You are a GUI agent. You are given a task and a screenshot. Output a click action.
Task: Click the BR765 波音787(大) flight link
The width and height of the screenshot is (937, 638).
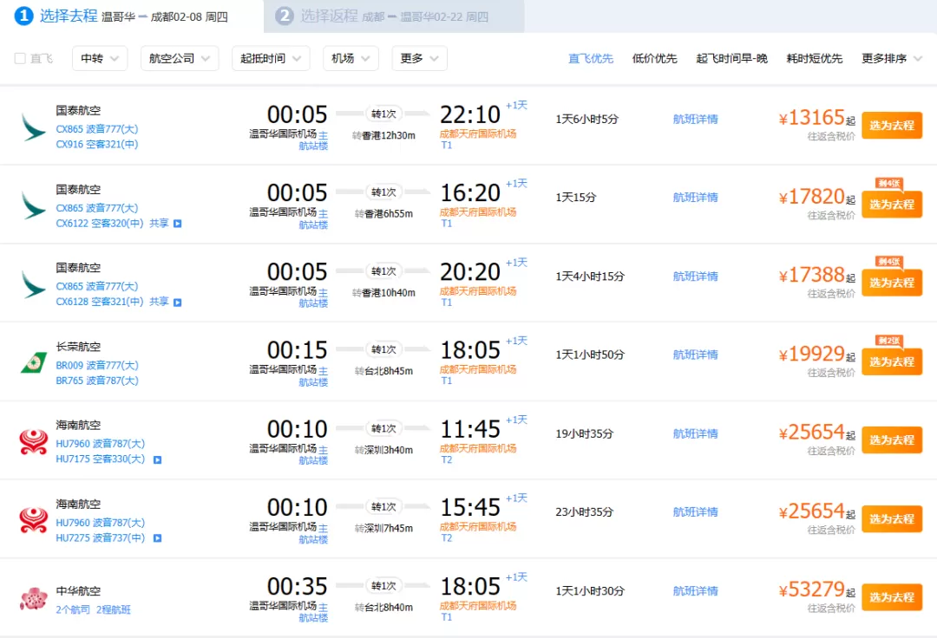click(x=97, y=381)
